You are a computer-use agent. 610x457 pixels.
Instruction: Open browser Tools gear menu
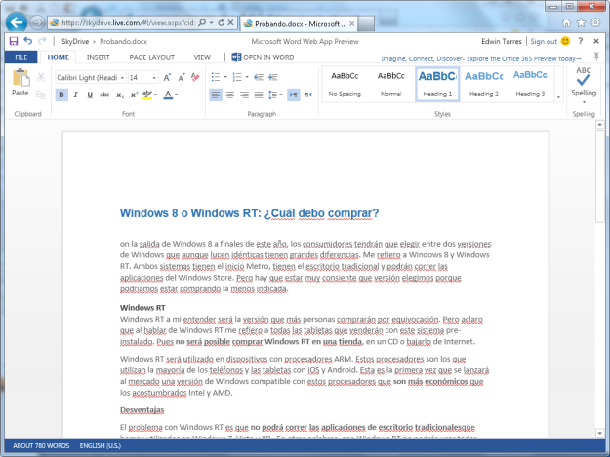pyautogui.click(x=595, y=23)
